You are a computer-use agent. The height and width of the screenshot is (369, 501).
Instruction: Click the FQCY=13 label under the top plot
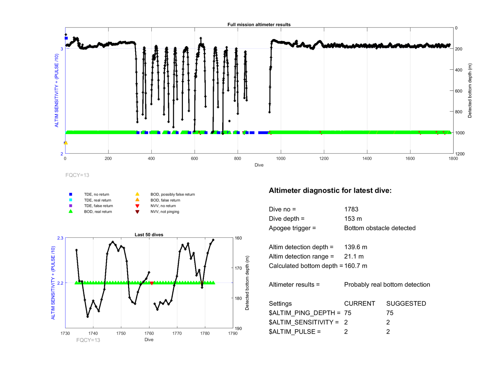click(x=77, y=175)
